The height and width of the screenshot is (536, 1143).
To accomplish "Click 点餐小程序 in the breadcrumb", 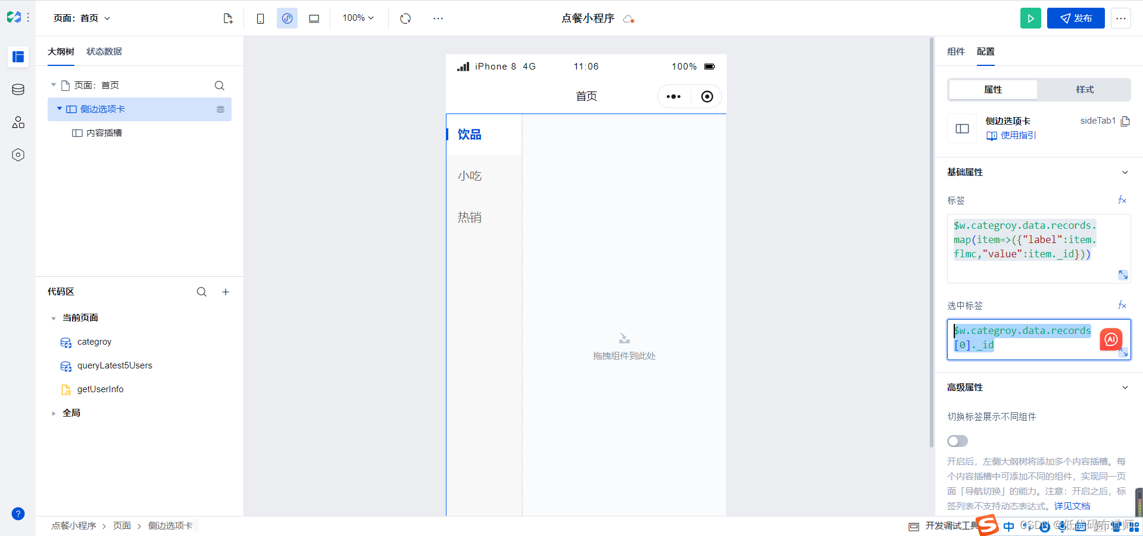I will 74,526.
